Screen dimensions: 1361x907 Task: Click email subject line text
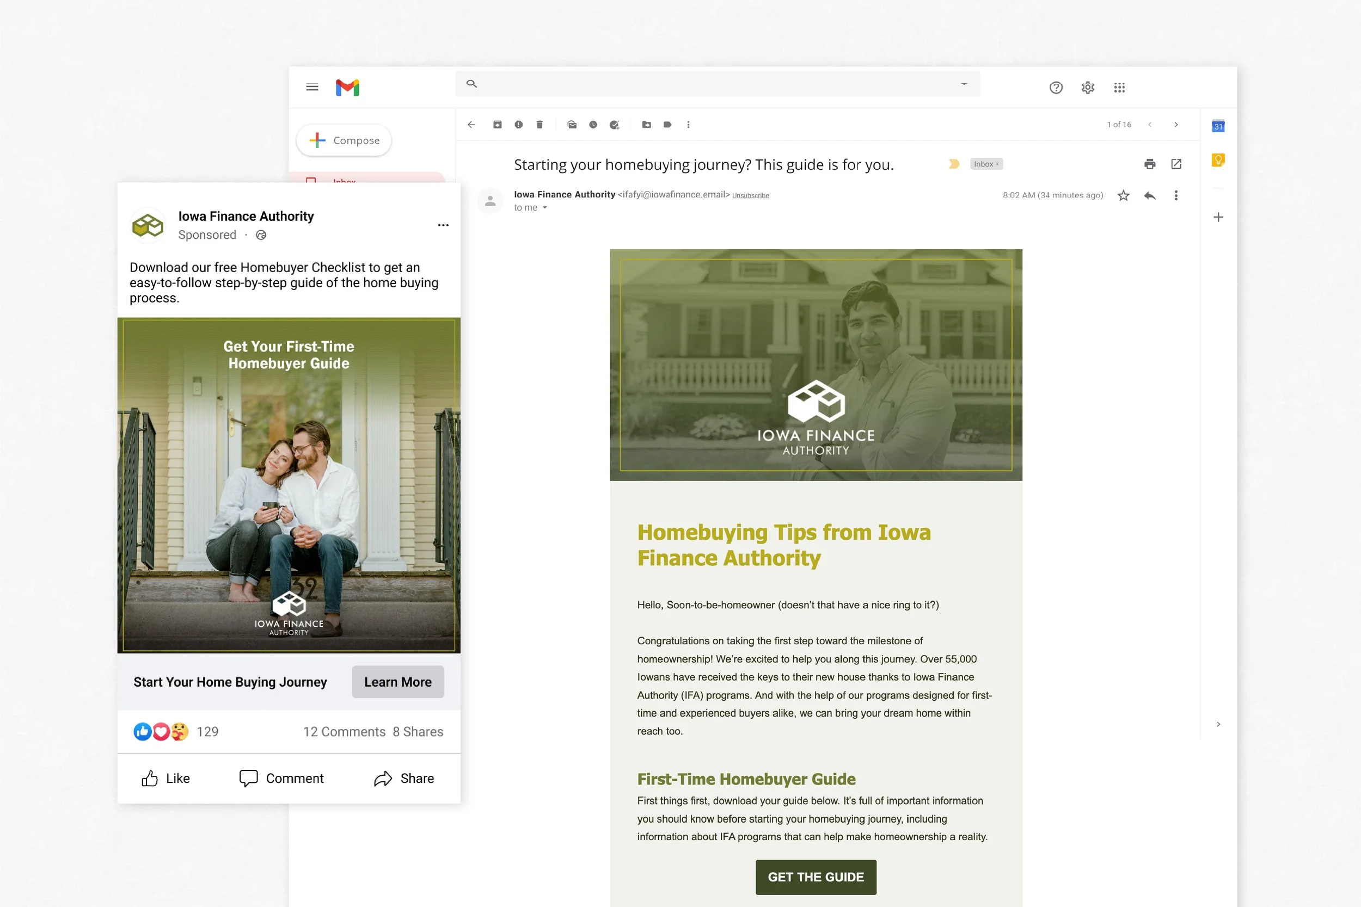coord(704,165)
